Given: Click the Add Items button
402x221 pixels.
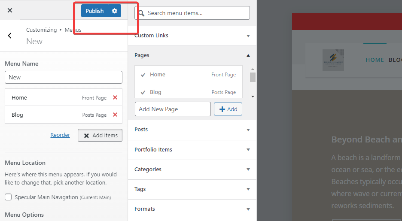Looking at the screenshot, I should tap(100, 135).
